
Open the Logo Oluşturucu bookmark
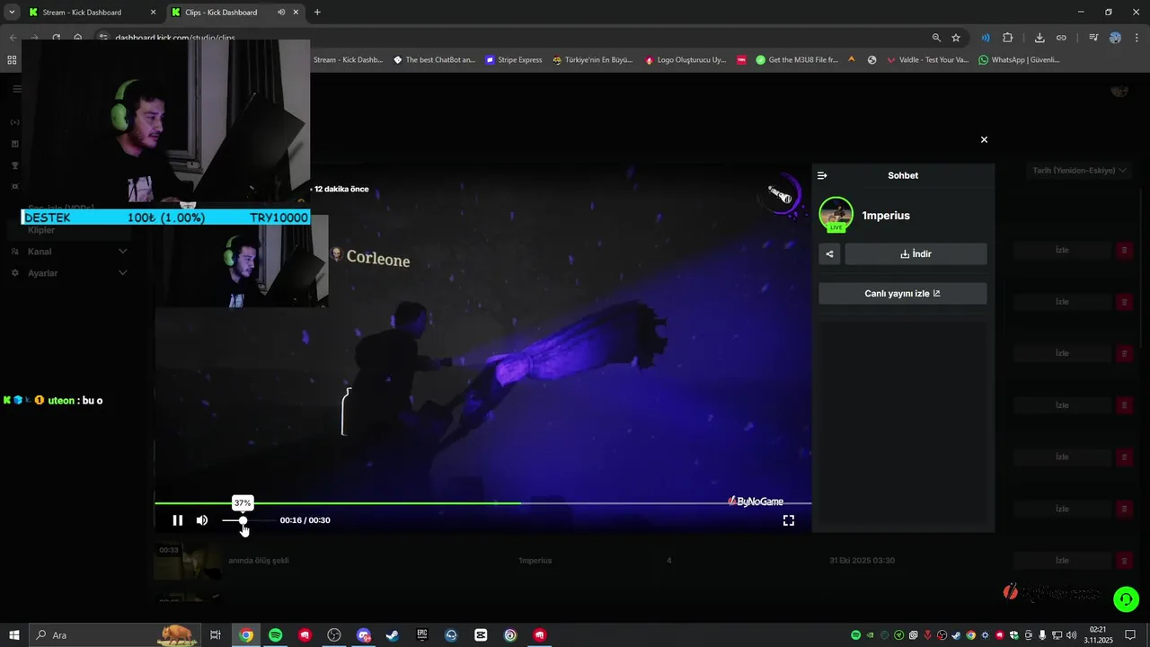click(685, 60)
